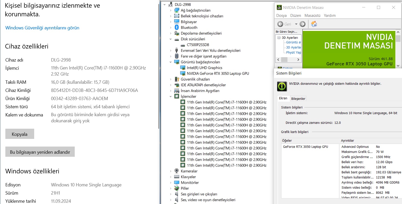Viewport: 402px width, 204px height.
Task: Click the Evrensel Seri Veri Yolu USB icon
Action: [x=177, y=50]
